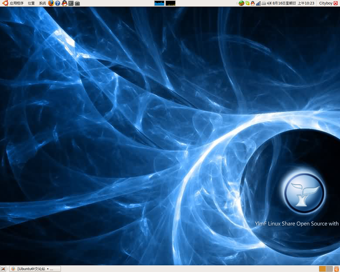This screenshot has width=340, height=272.
Task: Launch QQ penguin from the left launchers
Action: (65, 3)
